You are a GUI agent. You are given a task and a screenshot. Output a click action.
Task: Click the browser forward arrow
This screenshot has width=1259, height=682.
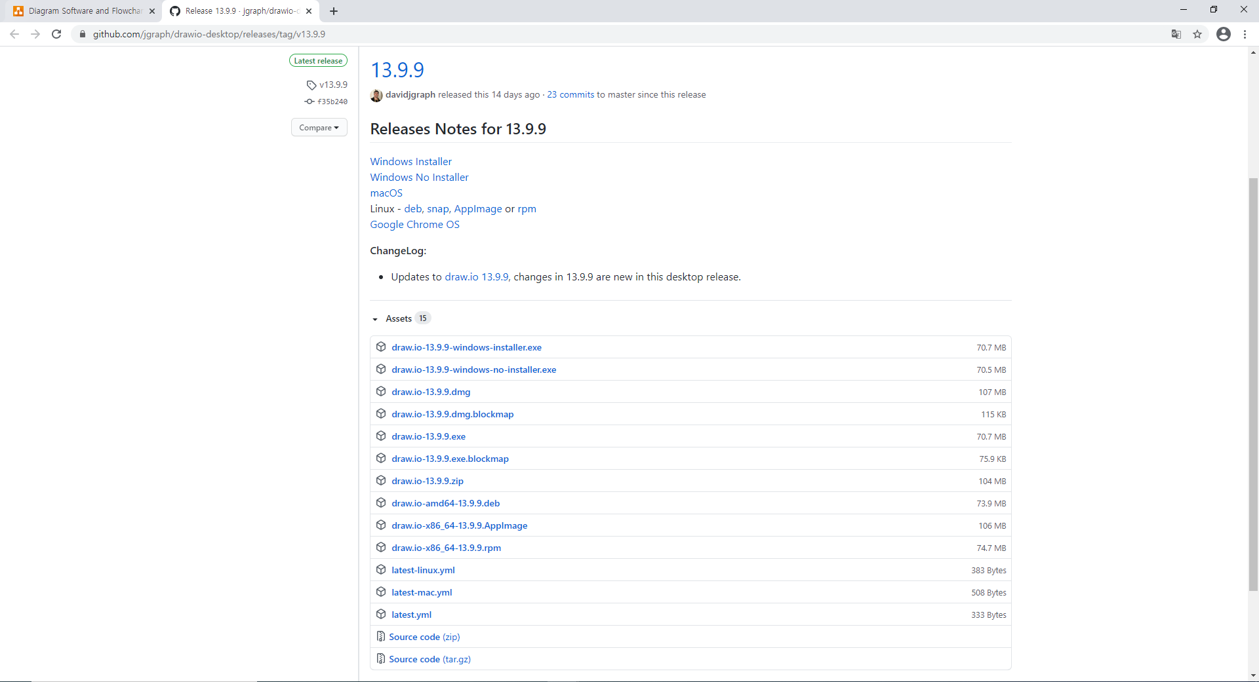[x=35, y=34]
